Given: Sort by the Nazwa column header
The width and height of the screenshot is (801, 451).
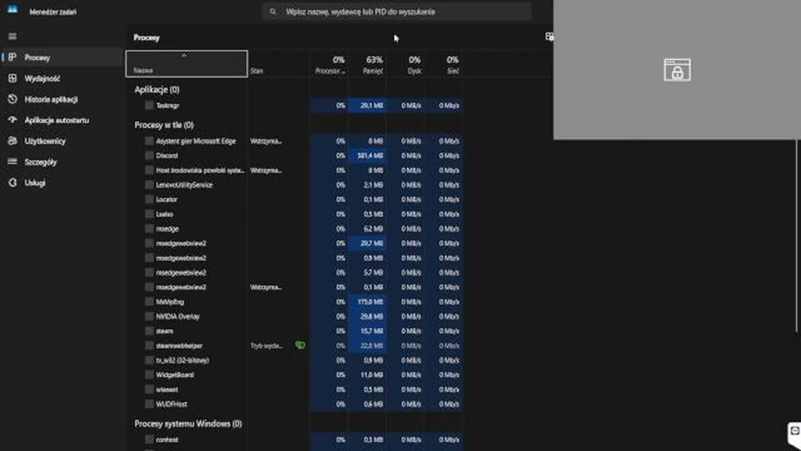Looking at the screenshot, I should (x=186, y=64).
